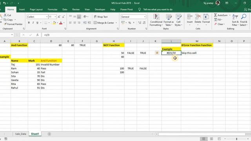The width and height of the screenshot is (251, 141).
Task: Toggle Underline formatting
Action: pos(37,23)
